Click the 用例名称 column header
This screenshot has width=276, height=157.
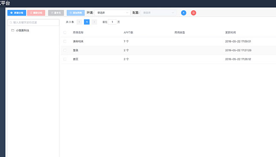78,32
